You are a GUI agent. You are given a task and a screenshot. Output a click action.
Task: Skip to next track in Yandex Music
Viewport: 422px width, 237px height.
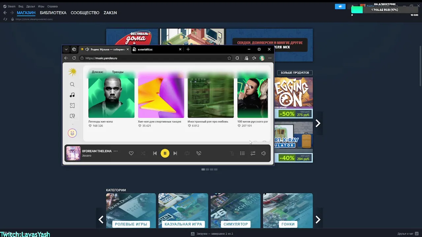tap(175, 153)
